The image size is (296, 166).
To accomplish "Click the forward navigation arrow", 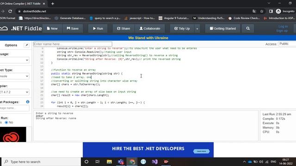I will pyautogui.click(x=3, y=11).
